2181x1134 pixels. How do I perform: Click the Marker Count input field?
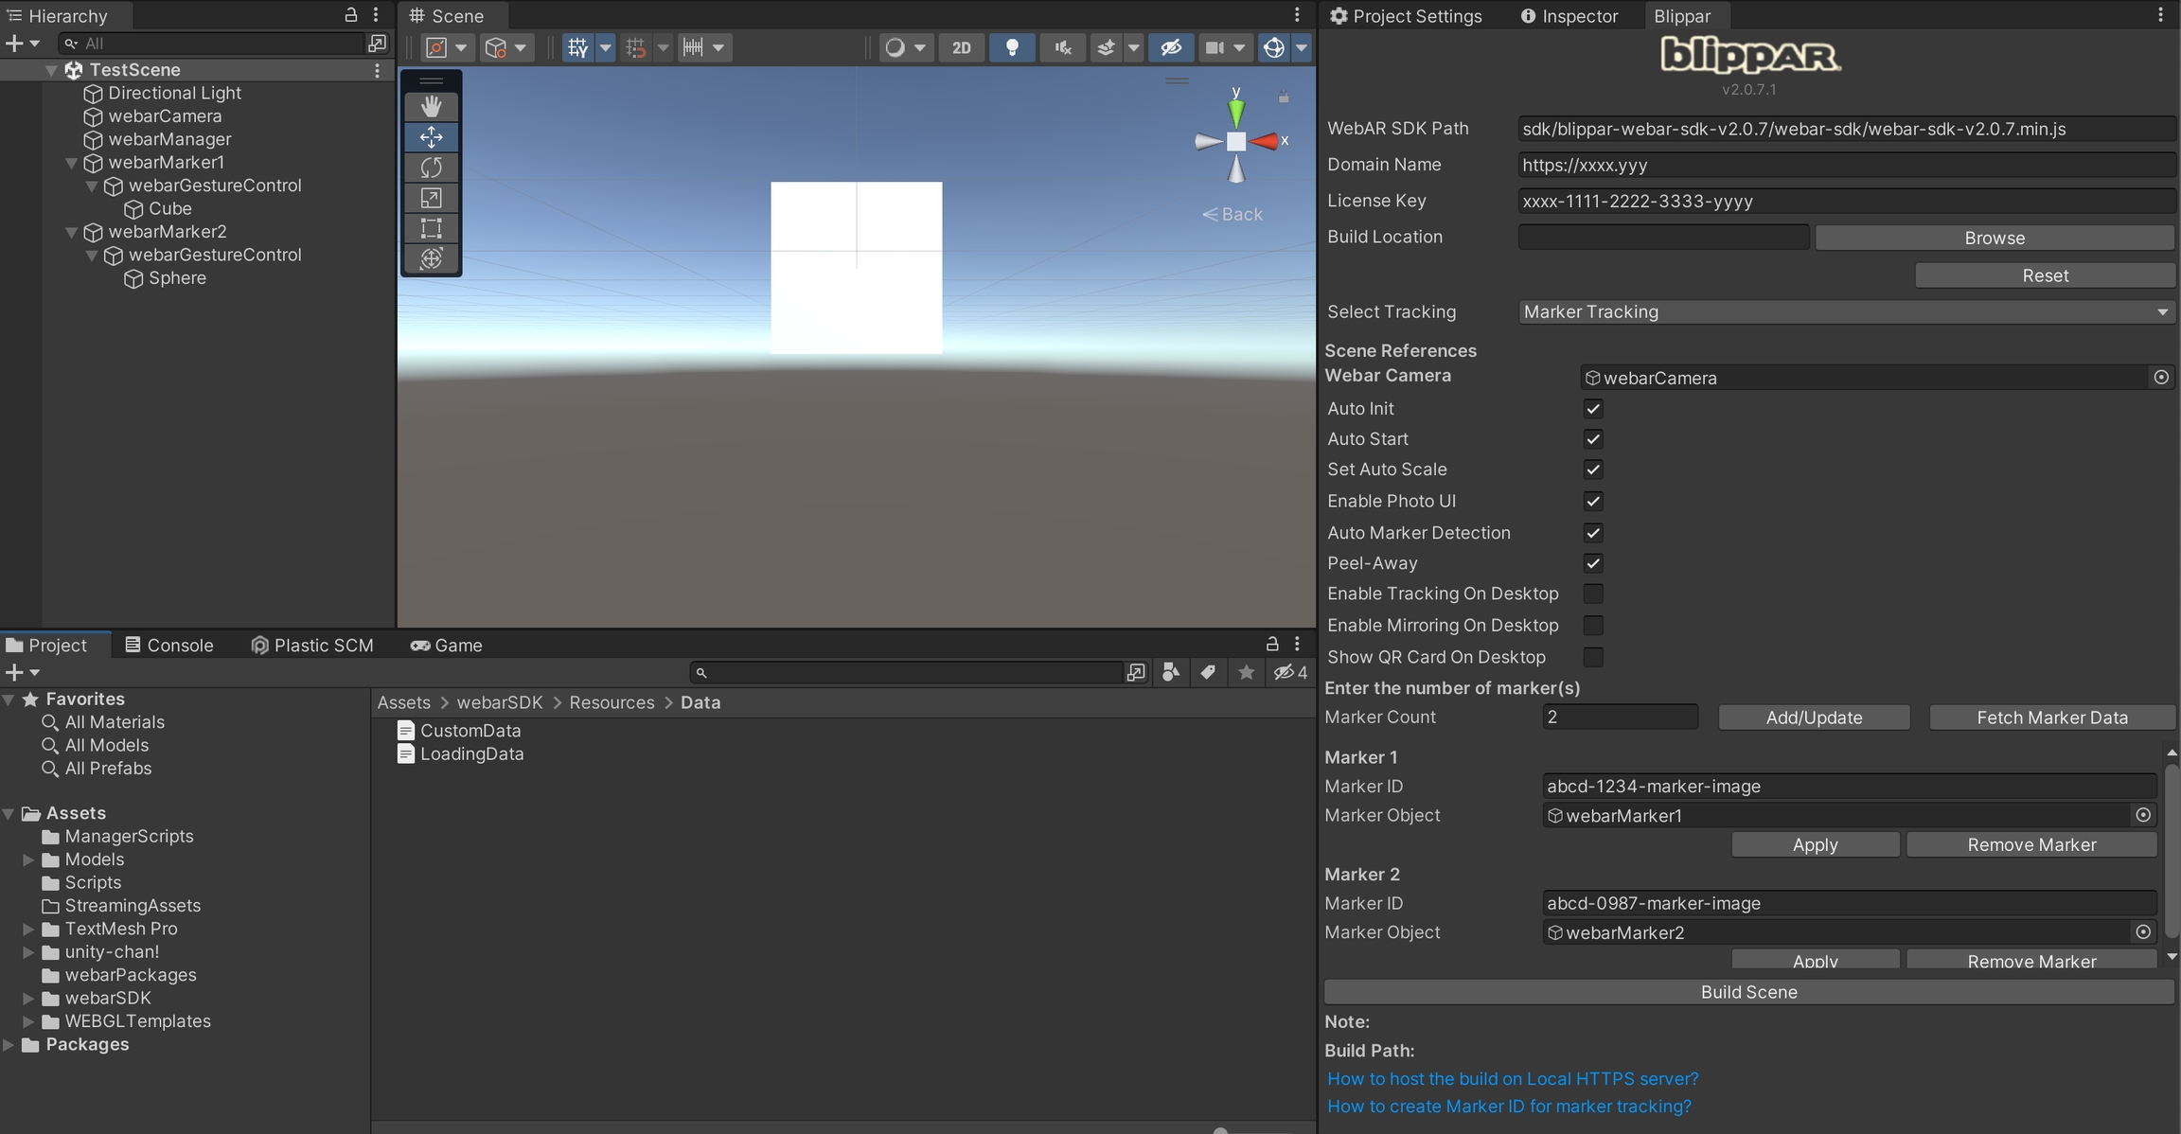coord(1619,718)
